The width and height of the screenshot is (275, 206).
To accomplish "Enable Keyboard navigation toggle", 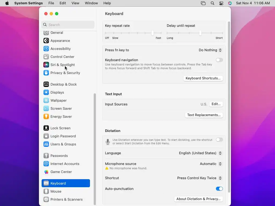I will pos(219,60).
